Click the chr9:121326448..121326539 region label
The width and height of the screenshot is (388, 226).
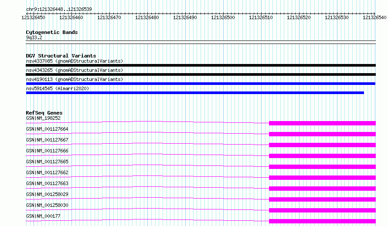pos(59,9)
